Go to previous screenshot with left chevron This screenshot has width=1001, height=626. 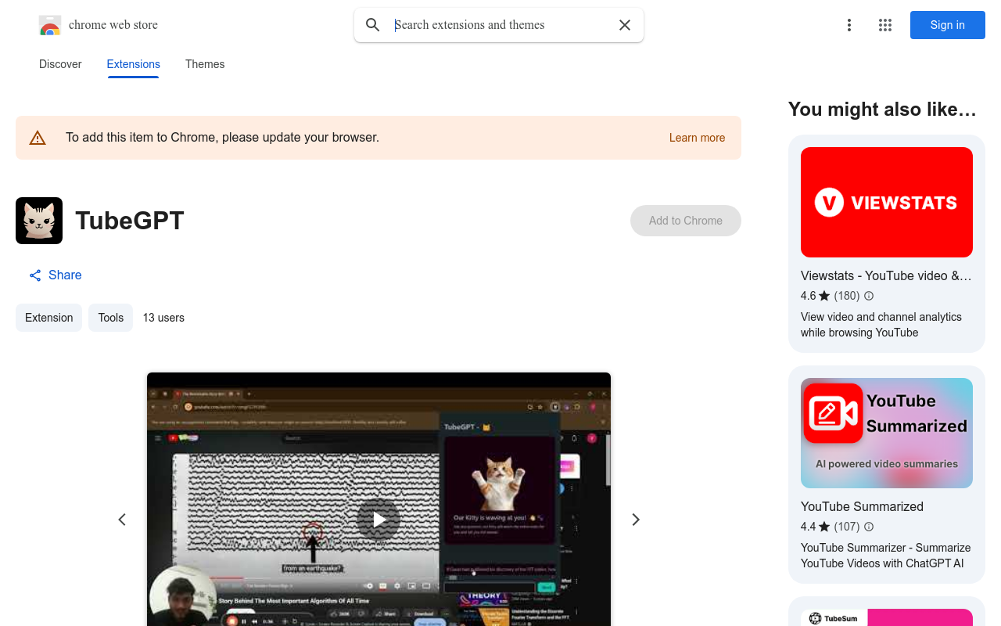click(122, 520)
